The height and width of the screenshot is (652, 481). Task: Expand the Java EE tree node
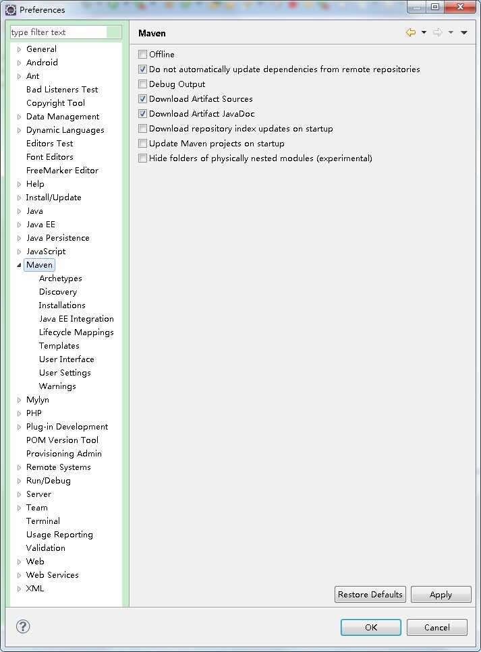pyautogui.click(x=19, y=225)
